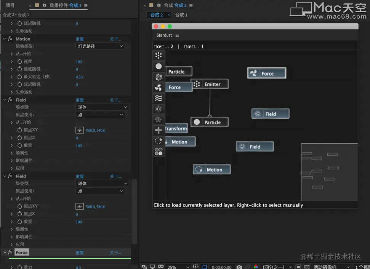Open Force effect 关于 link
This screenshot has height=269, width=370.
tap(115, 253)
